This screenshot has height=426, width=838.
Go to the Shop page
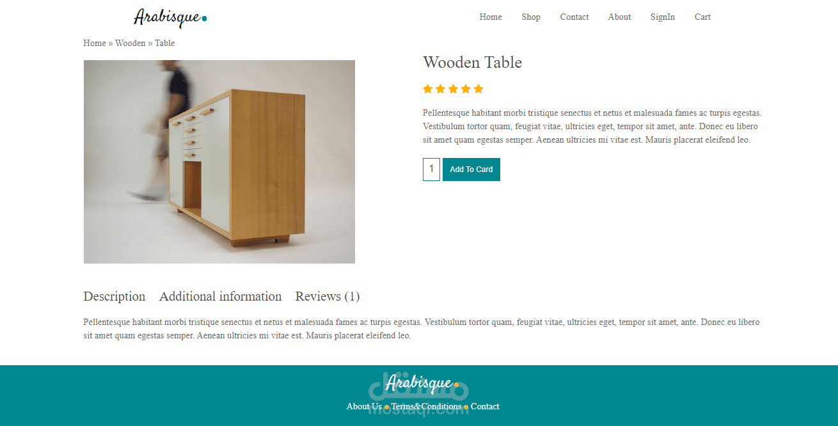tap(531, 17)
